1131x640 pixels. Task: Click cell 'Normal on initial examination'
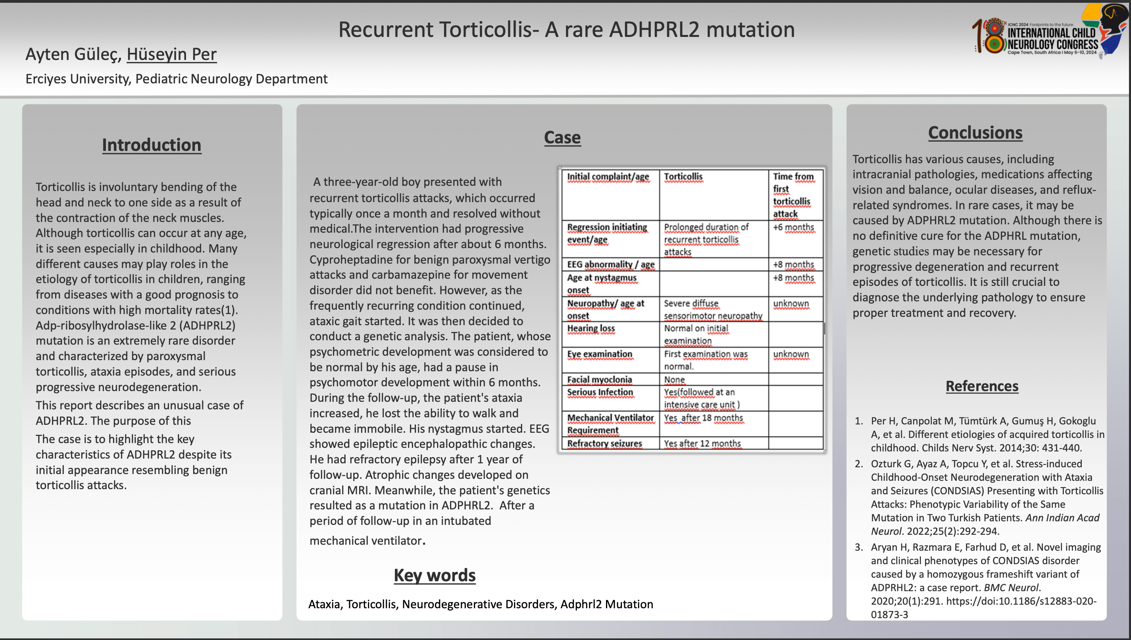tap(714, 335)
